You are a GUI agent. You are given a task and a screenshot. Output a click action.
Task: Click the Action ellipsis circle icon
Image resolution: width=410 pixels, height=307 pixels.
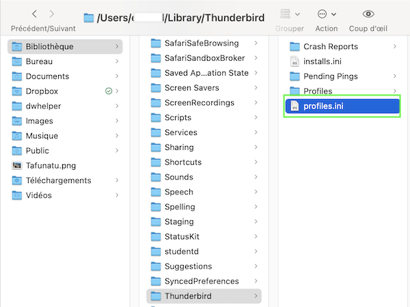pyautogui.click(x=322, y=14)
